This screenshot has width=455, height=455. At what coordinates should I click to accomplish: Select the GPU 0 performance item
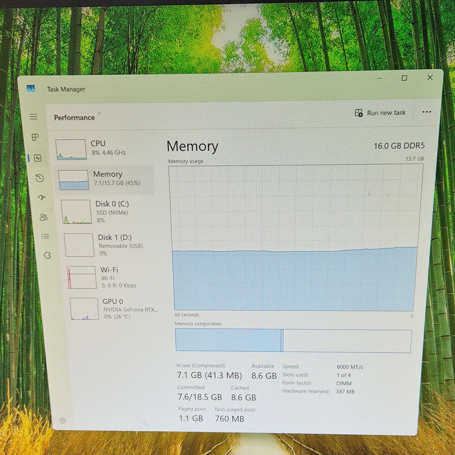point(115,309)
